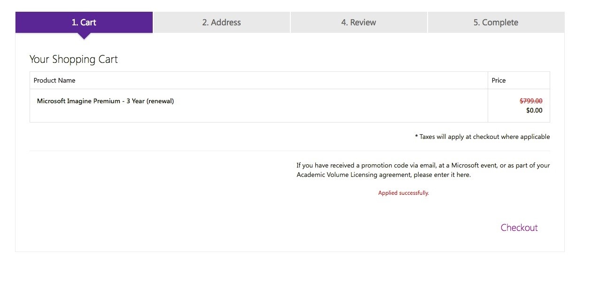Click the purple Checkout link
Image resolution: width=592 pixels, height=283 pixels.
pos(519,228)
